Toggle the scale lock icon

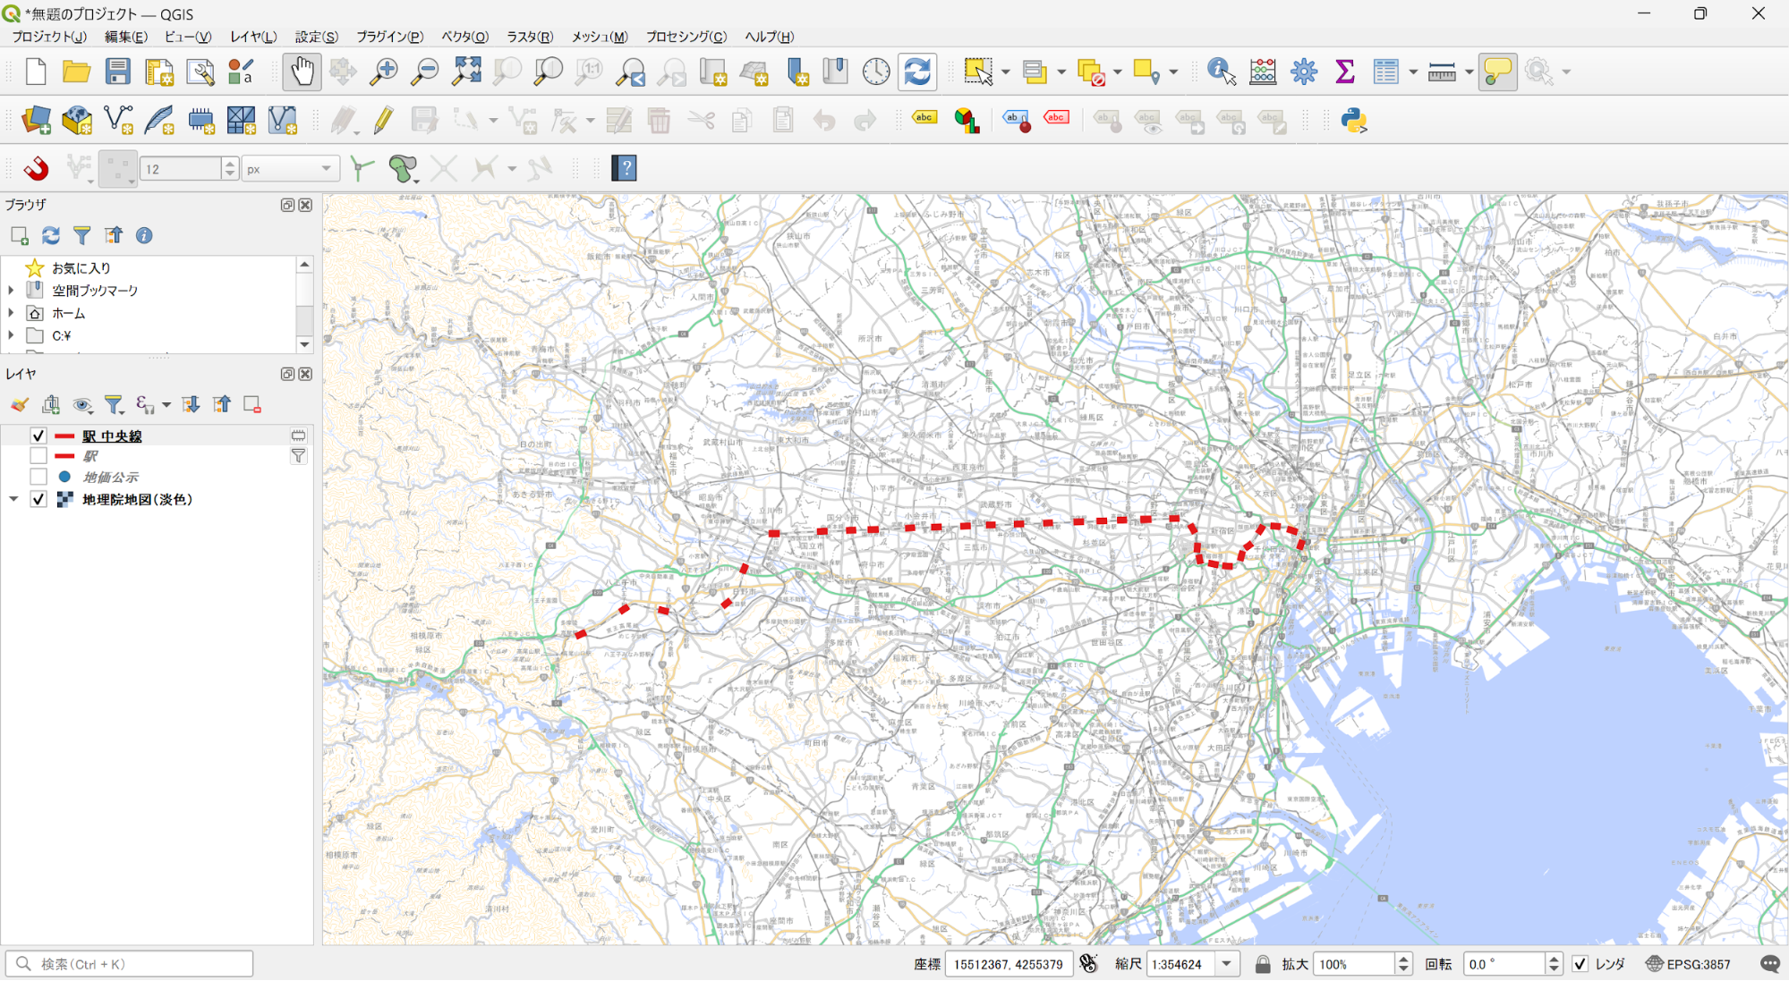click(x=1262, y=964)
